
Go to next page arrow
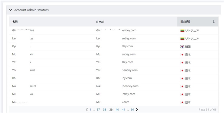(x=137, y=109)
